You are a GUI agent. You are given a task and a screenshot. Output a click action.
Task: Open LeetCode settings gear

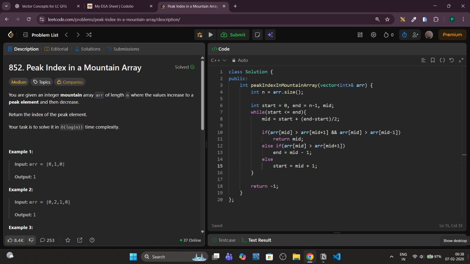tap(373, 35)
